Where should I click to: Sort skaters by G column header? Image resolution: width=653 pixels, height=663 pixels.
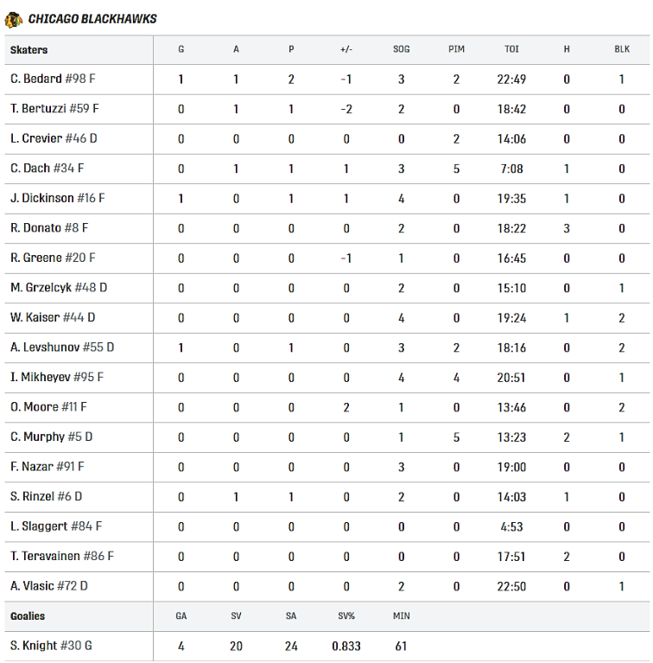181,50
